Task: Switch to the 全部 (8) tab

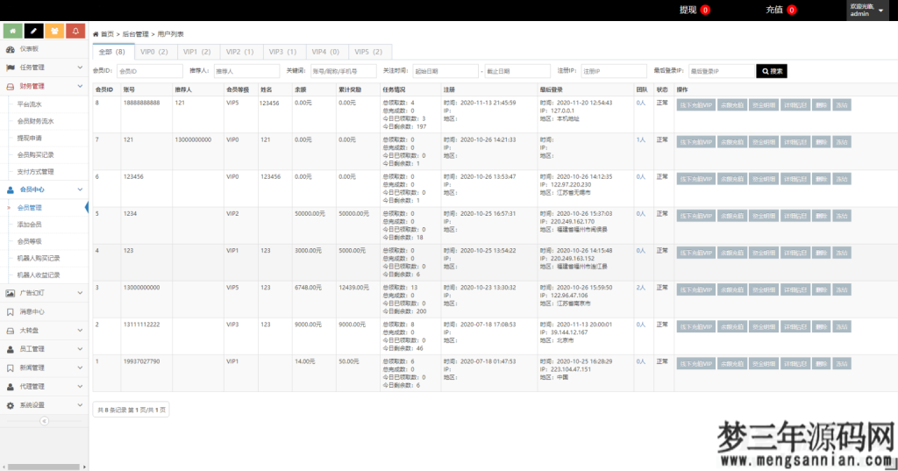Action: pos(112,52)
